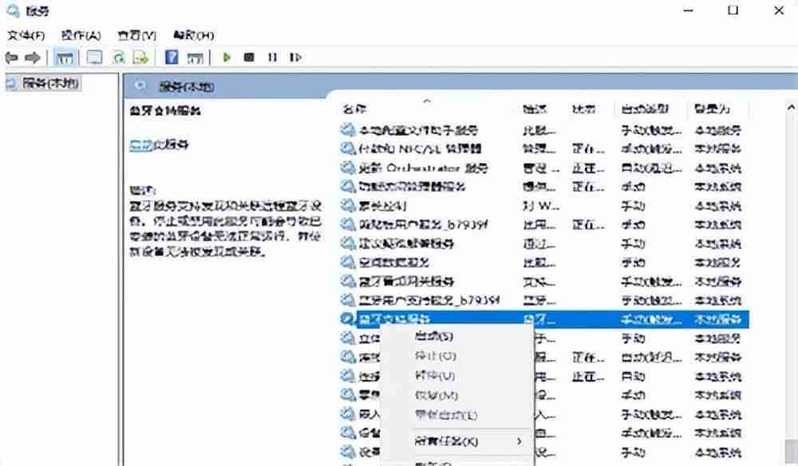
Task: Choose 重新启动(E) in the context menu
Action: click(446, 416)
